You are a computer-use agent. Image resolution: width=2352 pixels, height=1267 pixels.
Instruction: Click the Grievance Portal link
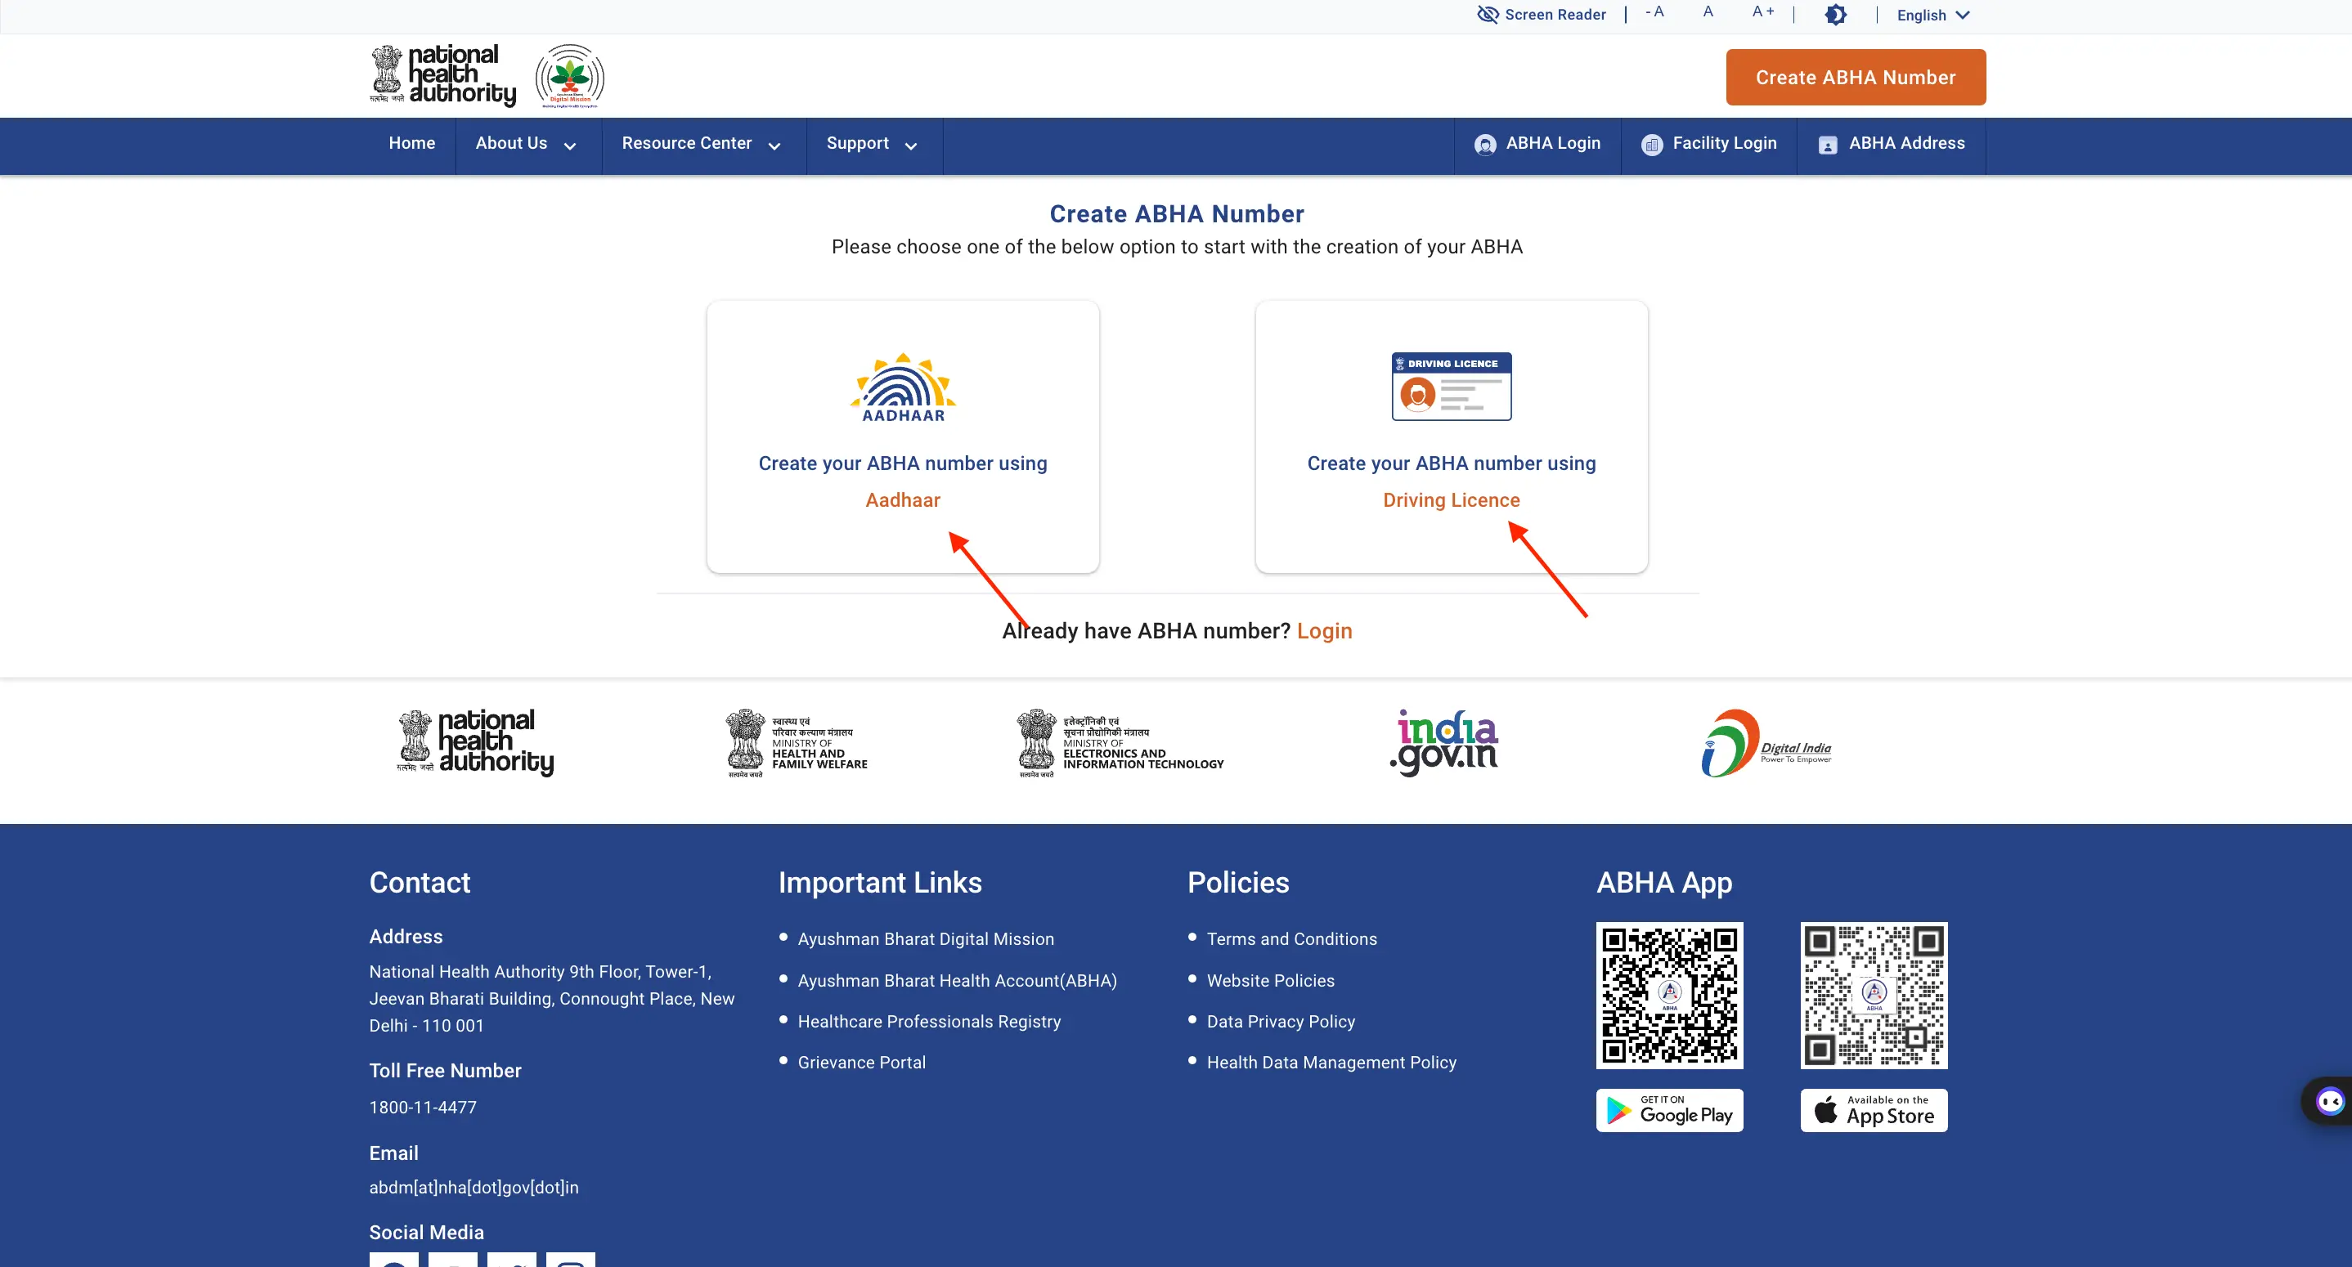tap(863, 1061)
